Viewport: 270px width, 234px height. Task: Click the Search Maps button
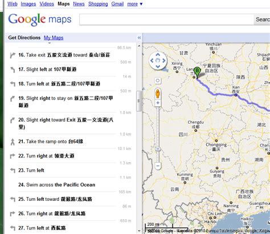point(262,19)
